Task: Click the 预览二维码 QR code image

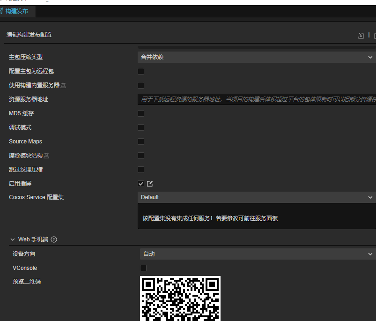Action: click(180, 299)
